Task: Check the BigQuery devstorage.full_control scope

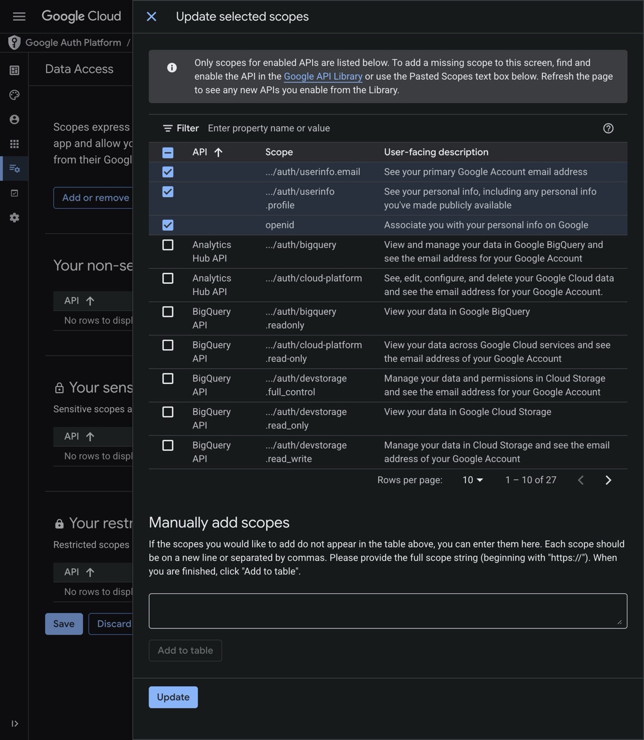Action: [168, 379]
